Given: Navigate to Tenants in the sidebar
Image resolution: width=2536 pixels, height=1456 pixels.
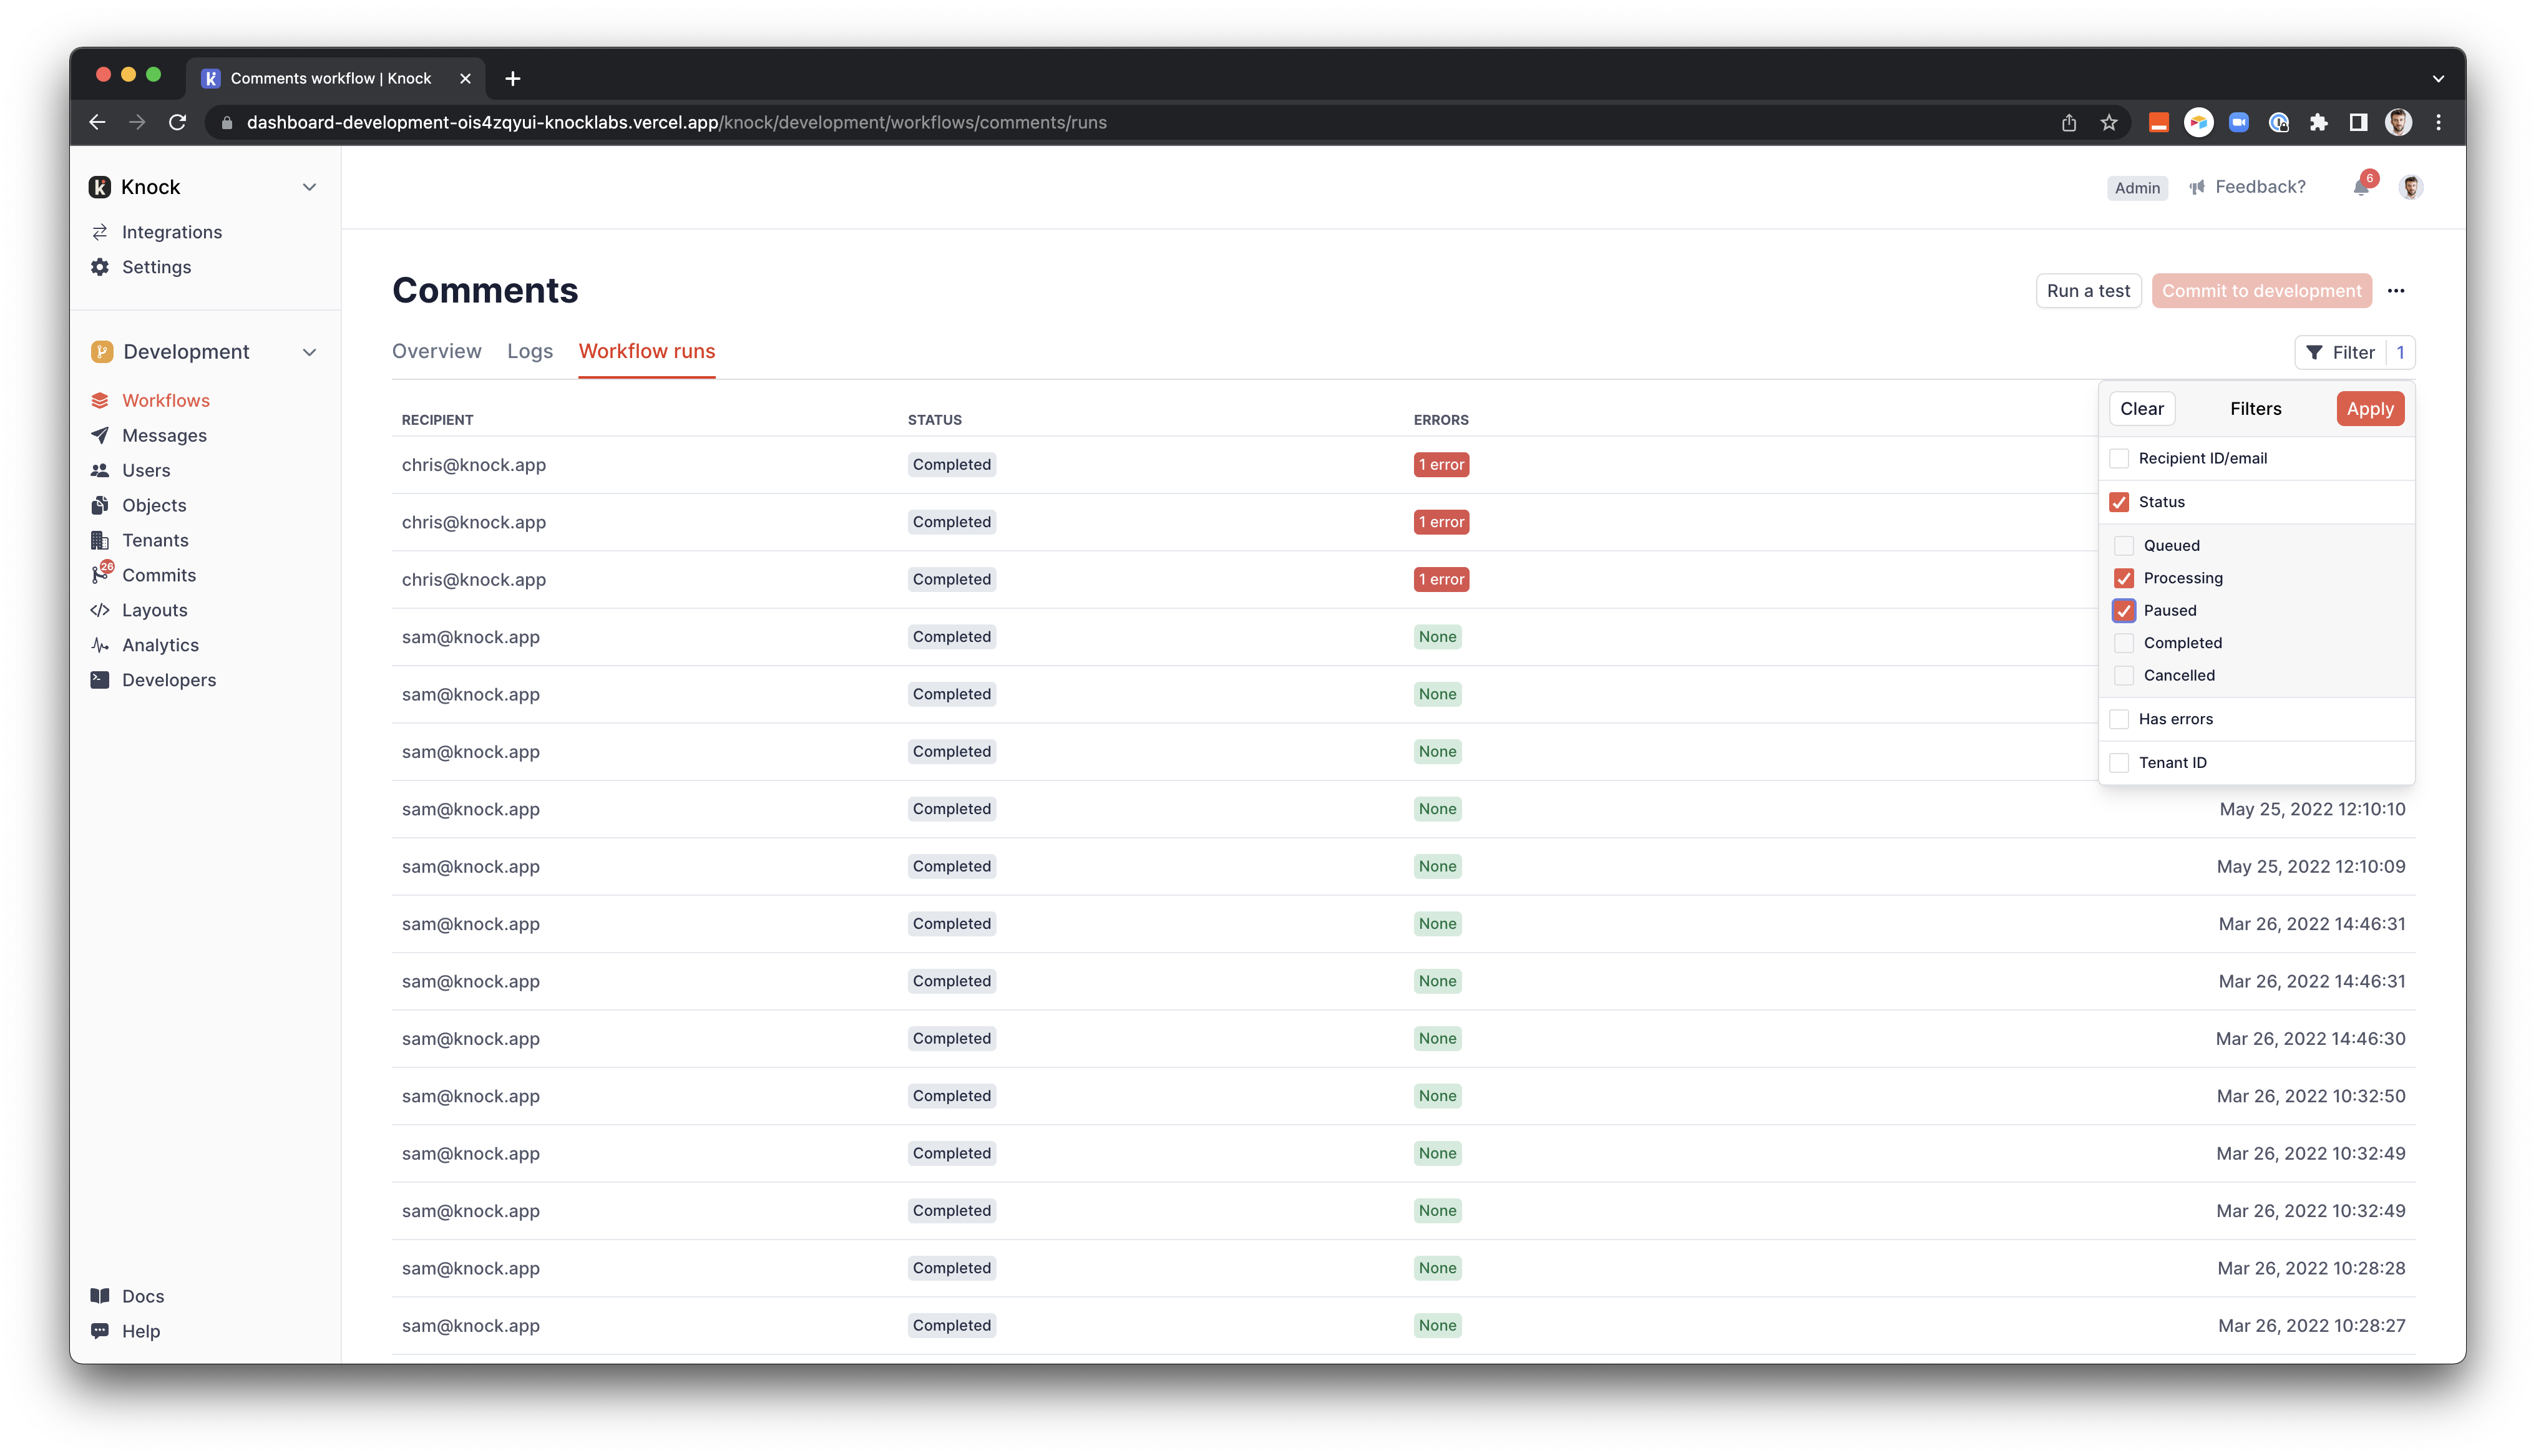Looking at the screenshot, I should coord(155,540).
